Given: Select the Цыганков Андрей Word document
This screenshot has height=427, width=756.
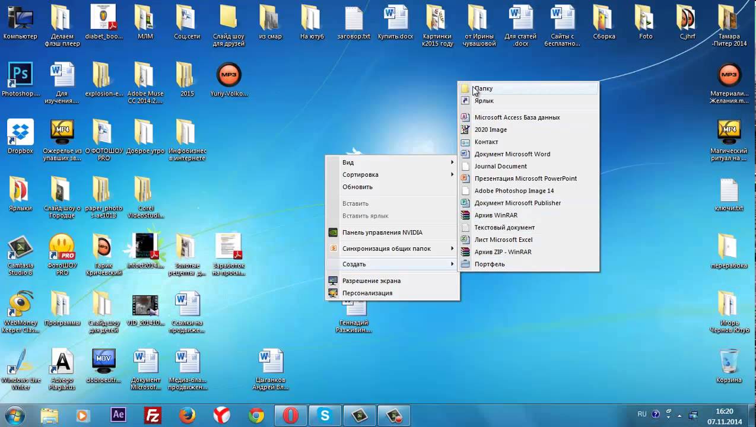Looking at the screenshot, I should pyautogui.click(x=271, y=370).
